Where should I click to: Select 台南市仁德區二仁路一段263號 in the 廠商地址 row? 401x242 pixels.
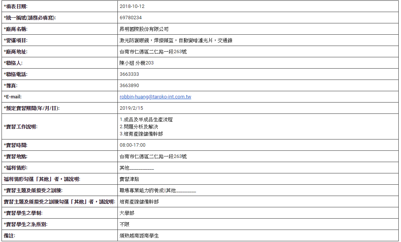point(153,52)
